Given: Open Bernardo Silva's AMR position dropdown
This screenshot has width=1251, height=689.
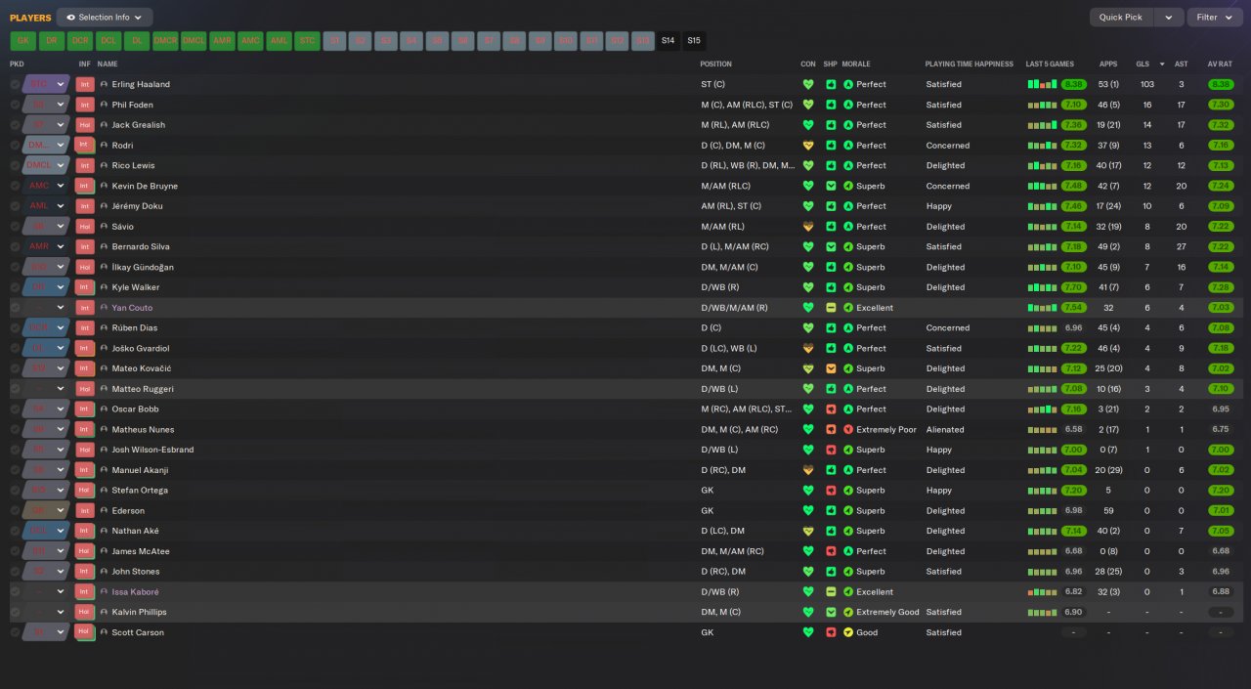Looking at the screenshot, I should coord(46,246).
